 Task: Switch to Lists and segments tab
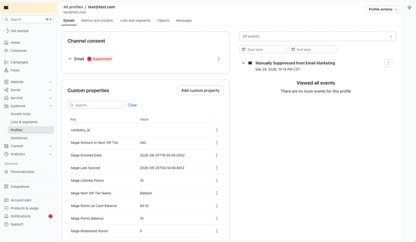click(x=135, y=20)
